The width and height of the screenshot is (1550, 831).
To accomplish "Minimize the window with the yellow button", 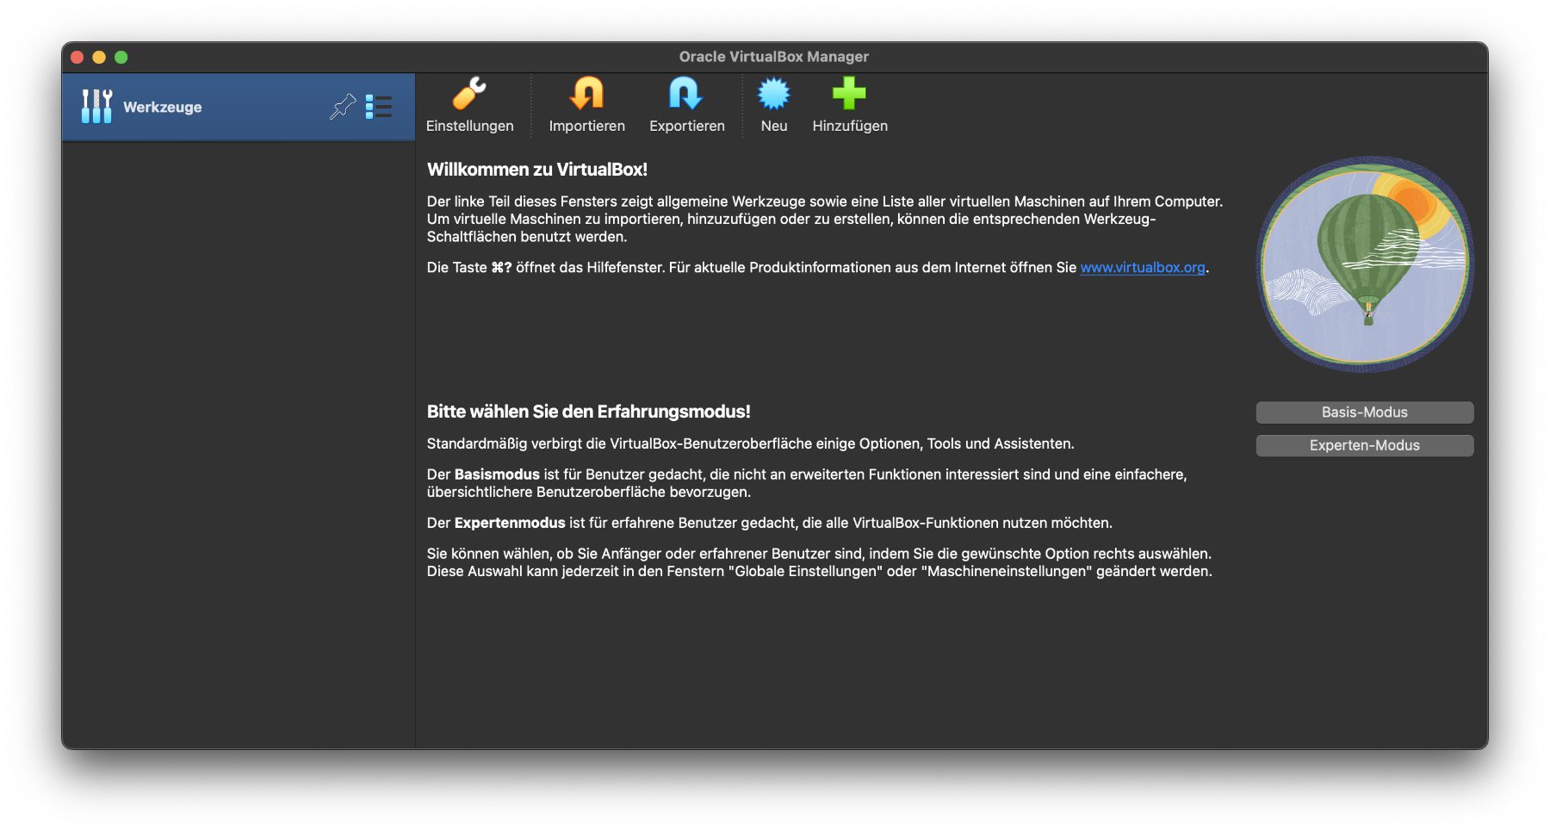I will pyautogui.click(x=99, y=57).
